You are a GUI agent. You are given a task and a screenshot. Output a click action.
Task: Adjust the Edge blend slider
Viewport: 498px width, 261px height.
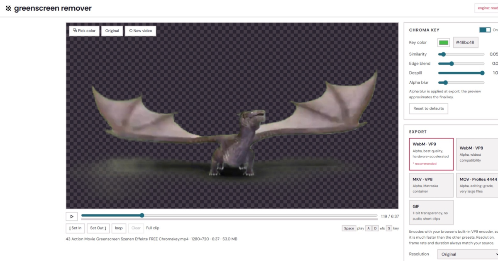pos(461,64)
